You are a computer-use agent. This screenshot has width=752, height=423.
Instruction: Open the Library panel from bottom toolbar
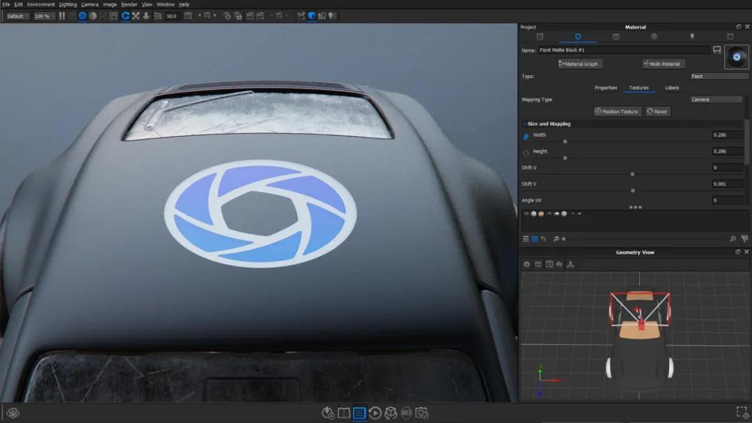tap(344, 413)
